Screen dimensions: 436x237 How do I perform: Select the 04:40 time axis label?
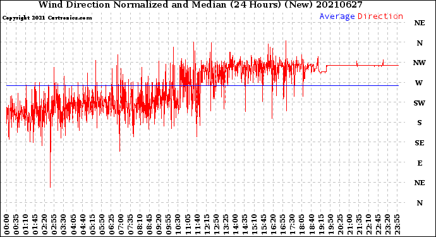tap(83, 224)
